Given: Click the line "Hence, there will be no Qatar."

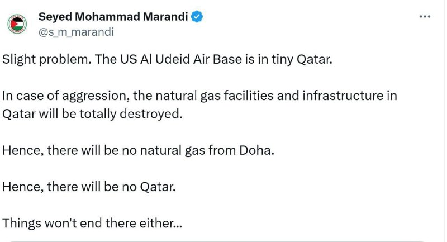Looking at the screenshot, I should (89, 187).
